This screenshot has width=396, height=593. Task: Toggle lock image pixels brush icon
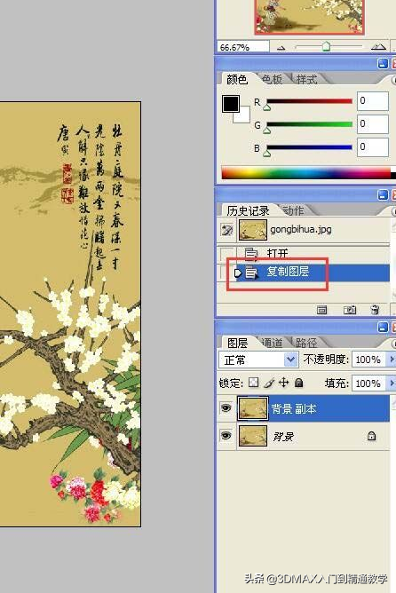[x=268, y=383]
